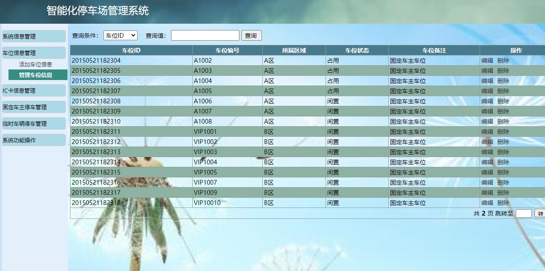Click the 车位状态 column header
The width and height of the screenshot is (545, 271).
pyautogui.click(x=357, y=50)
